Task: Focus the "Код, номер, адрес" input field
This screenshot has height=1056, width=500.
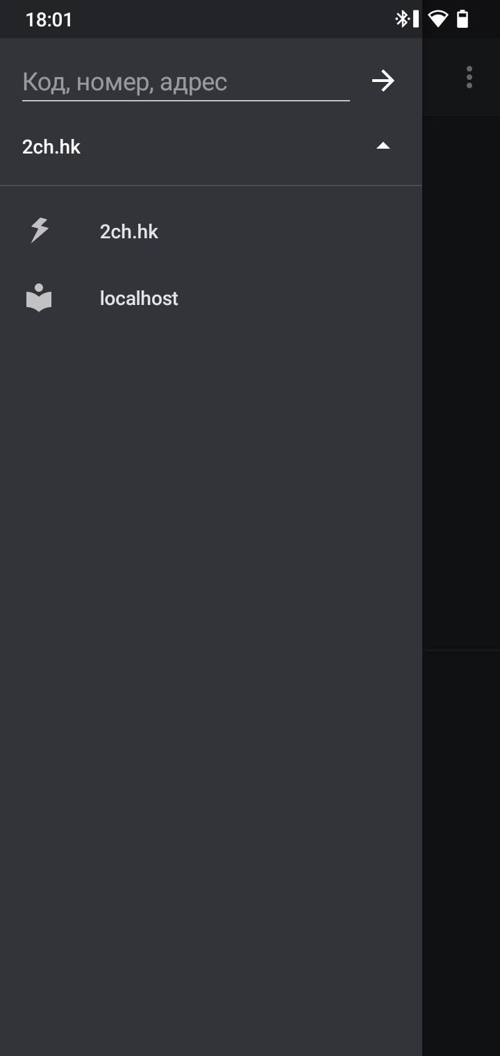Action: pos(185,82)
